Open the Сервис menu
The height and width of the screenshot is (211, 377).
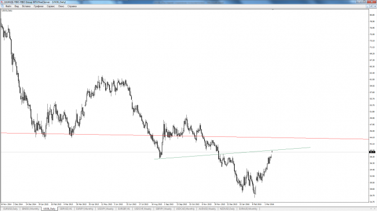coord(51,6)
